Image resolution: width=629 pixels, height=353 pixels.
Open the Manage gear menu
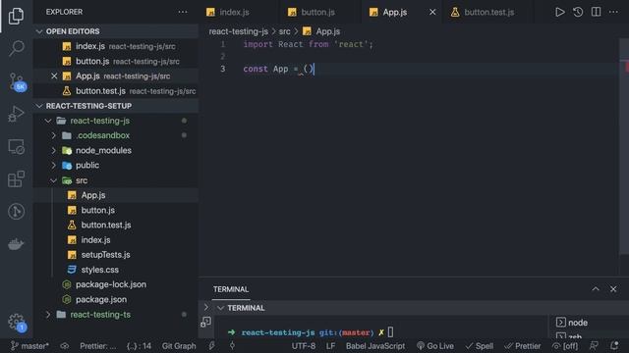pos(16,322)
